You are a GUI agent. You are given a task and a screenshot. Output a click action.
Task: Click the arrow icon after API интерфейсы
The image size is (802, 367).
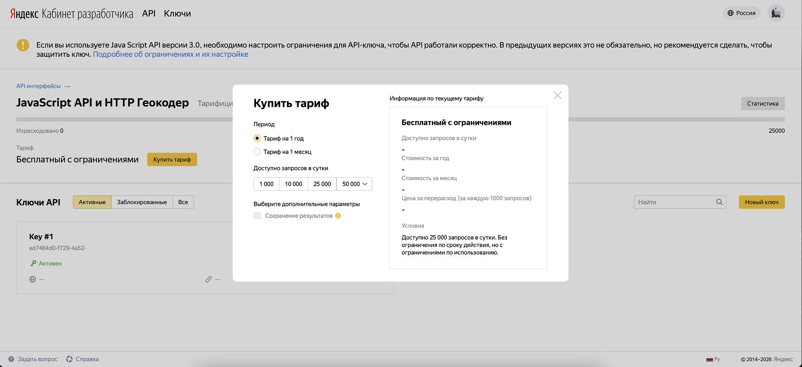(67, 86)
